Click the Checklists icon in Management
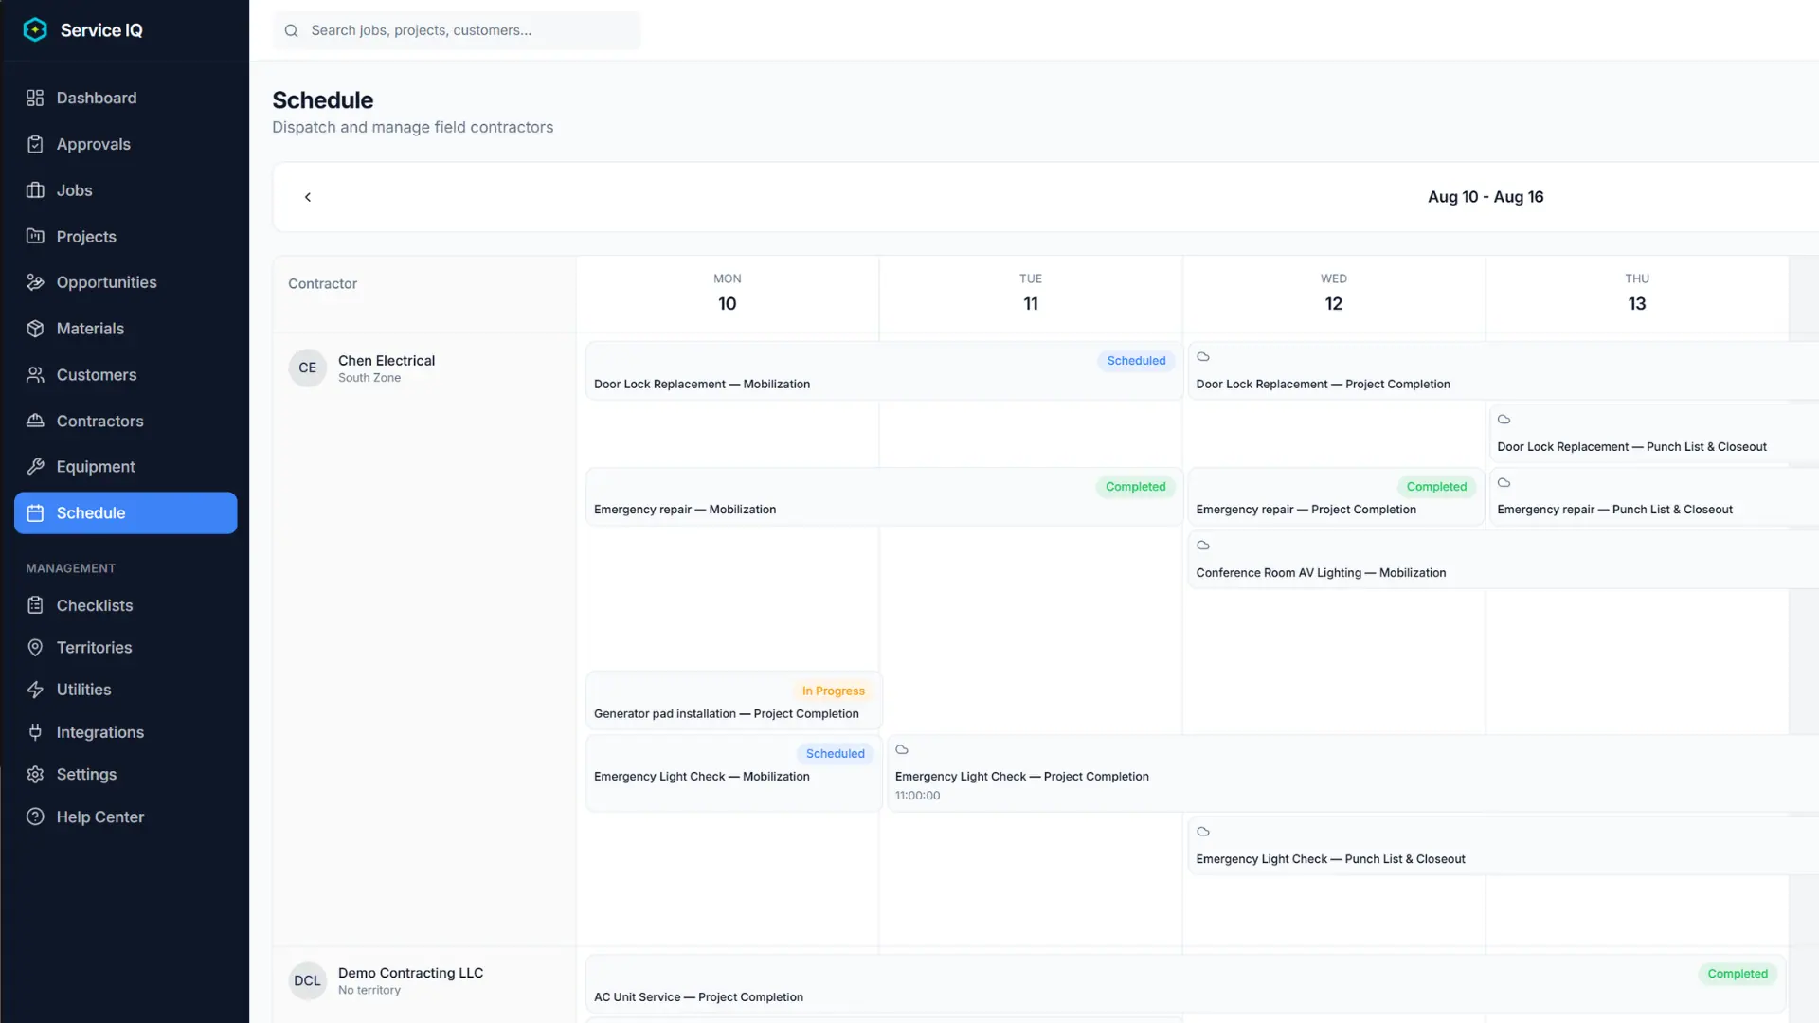The height and width of the screenshot is (1023, 1819). [35, 605]
